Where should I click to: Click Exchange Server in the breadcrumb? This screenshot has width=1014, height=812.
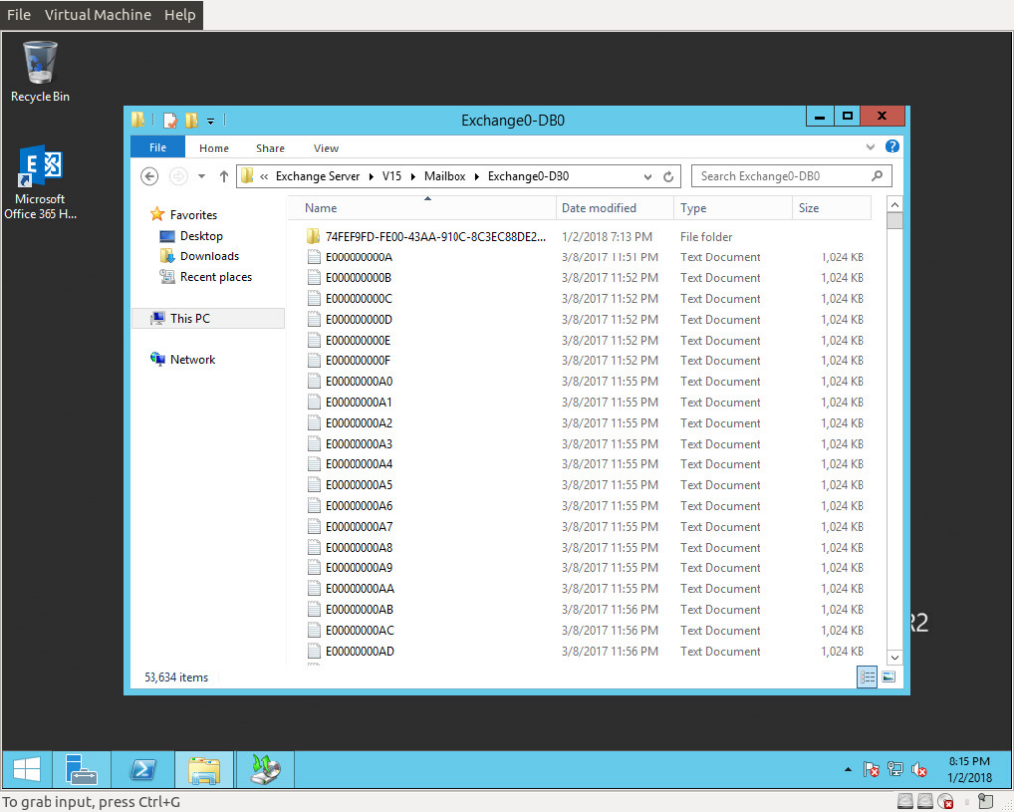(x=318, y=176)
